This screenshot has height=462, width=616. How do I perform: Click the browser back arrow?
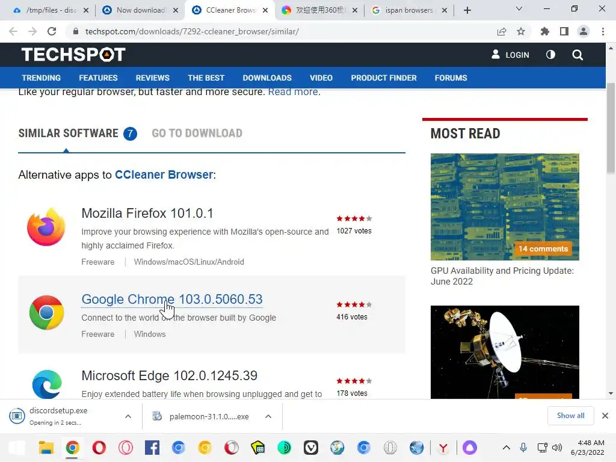click(13, 31)
